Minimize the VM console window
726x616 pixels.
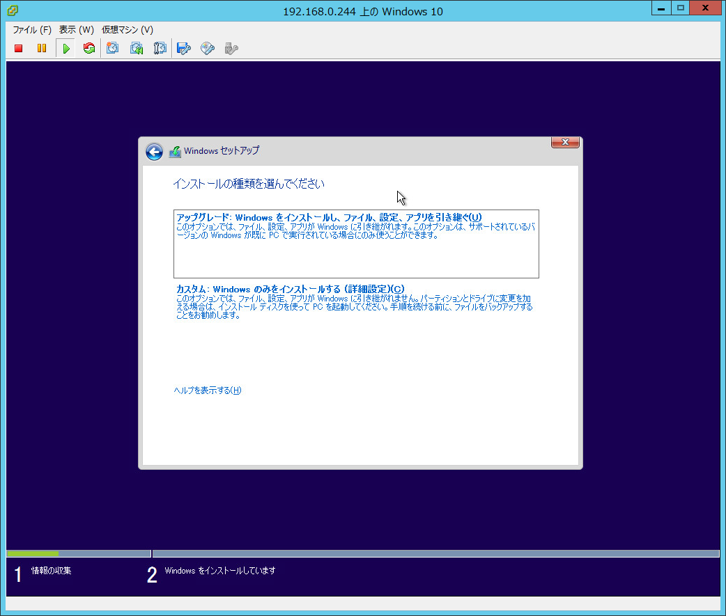pyautogui.click(x=661, y=8)
